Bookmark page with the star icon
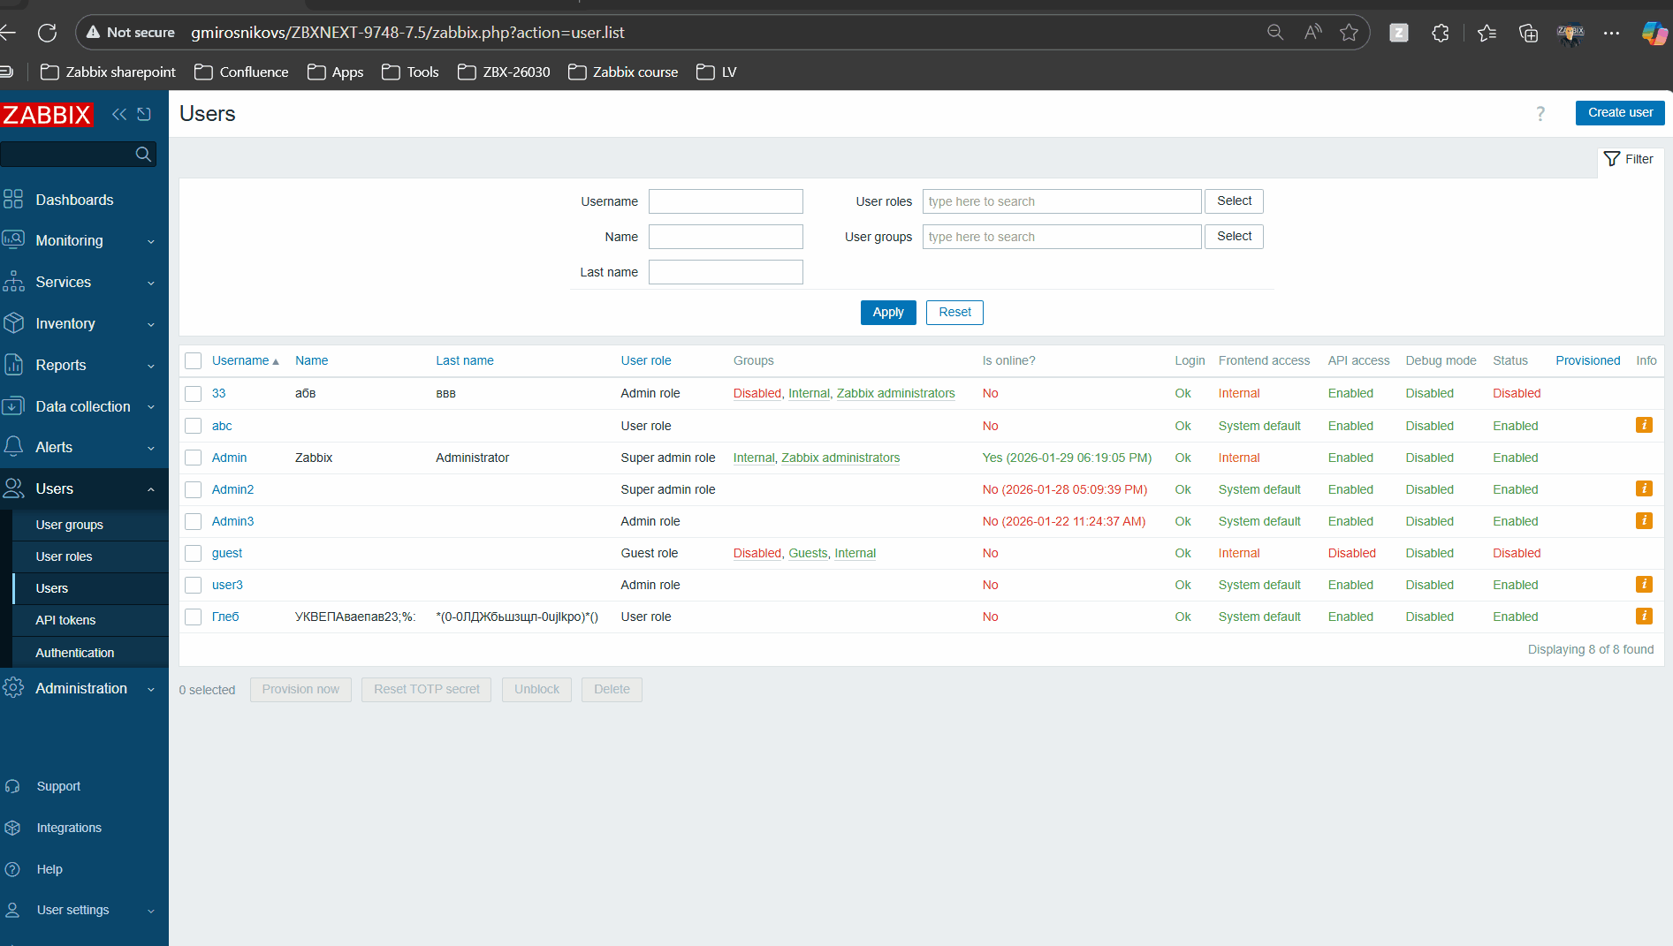This screenshot has width=1673, height=946. pos(1349,33)
